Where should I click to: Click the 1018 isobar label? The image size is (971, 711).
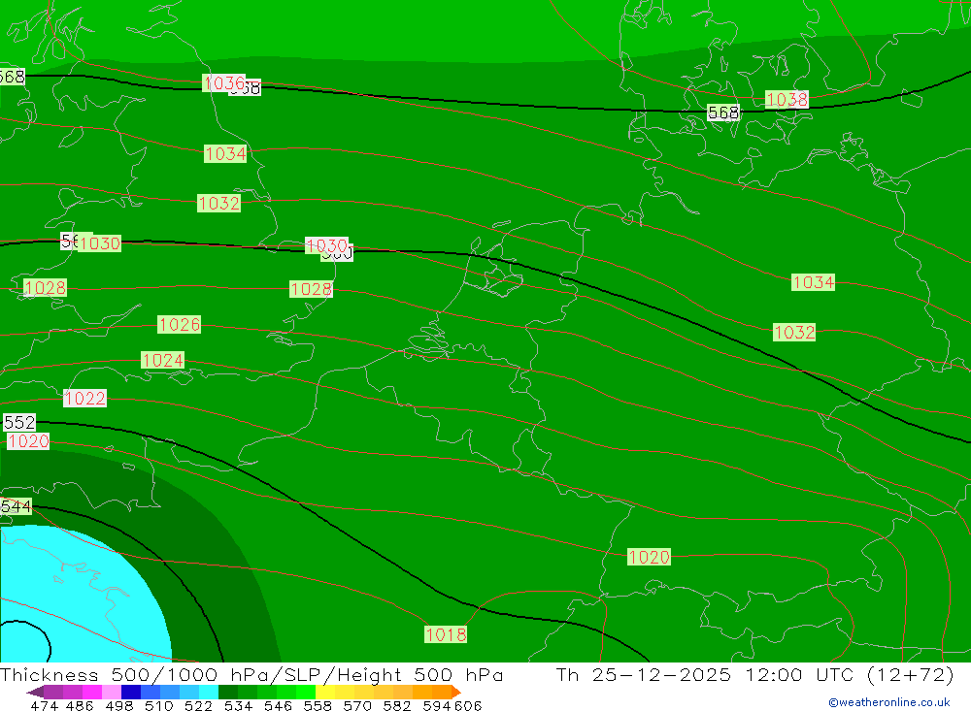446,634
